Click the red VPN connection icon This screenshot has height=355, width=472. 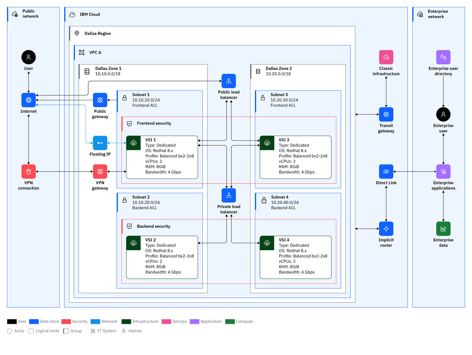[x=29, y=172]
